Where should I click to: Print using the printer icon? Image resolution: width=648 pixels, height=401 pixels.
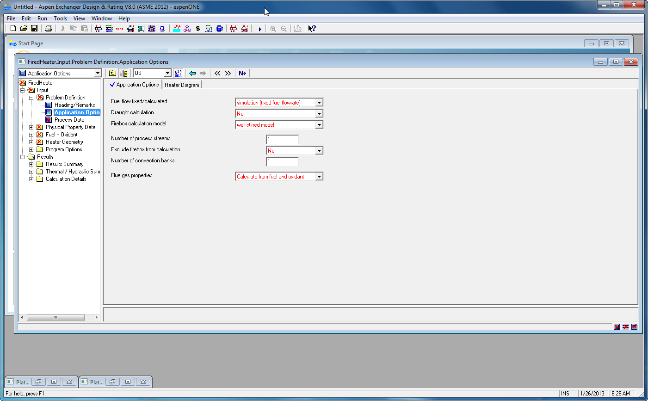point(49,29)
